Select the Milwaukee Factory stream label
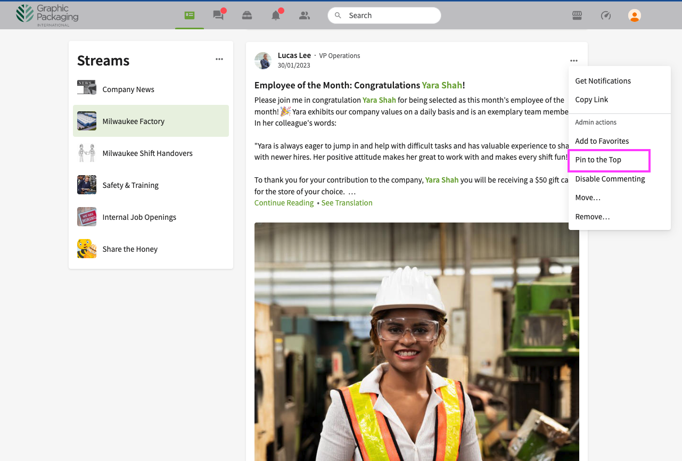The image size is (682, 461). [133, 121]
